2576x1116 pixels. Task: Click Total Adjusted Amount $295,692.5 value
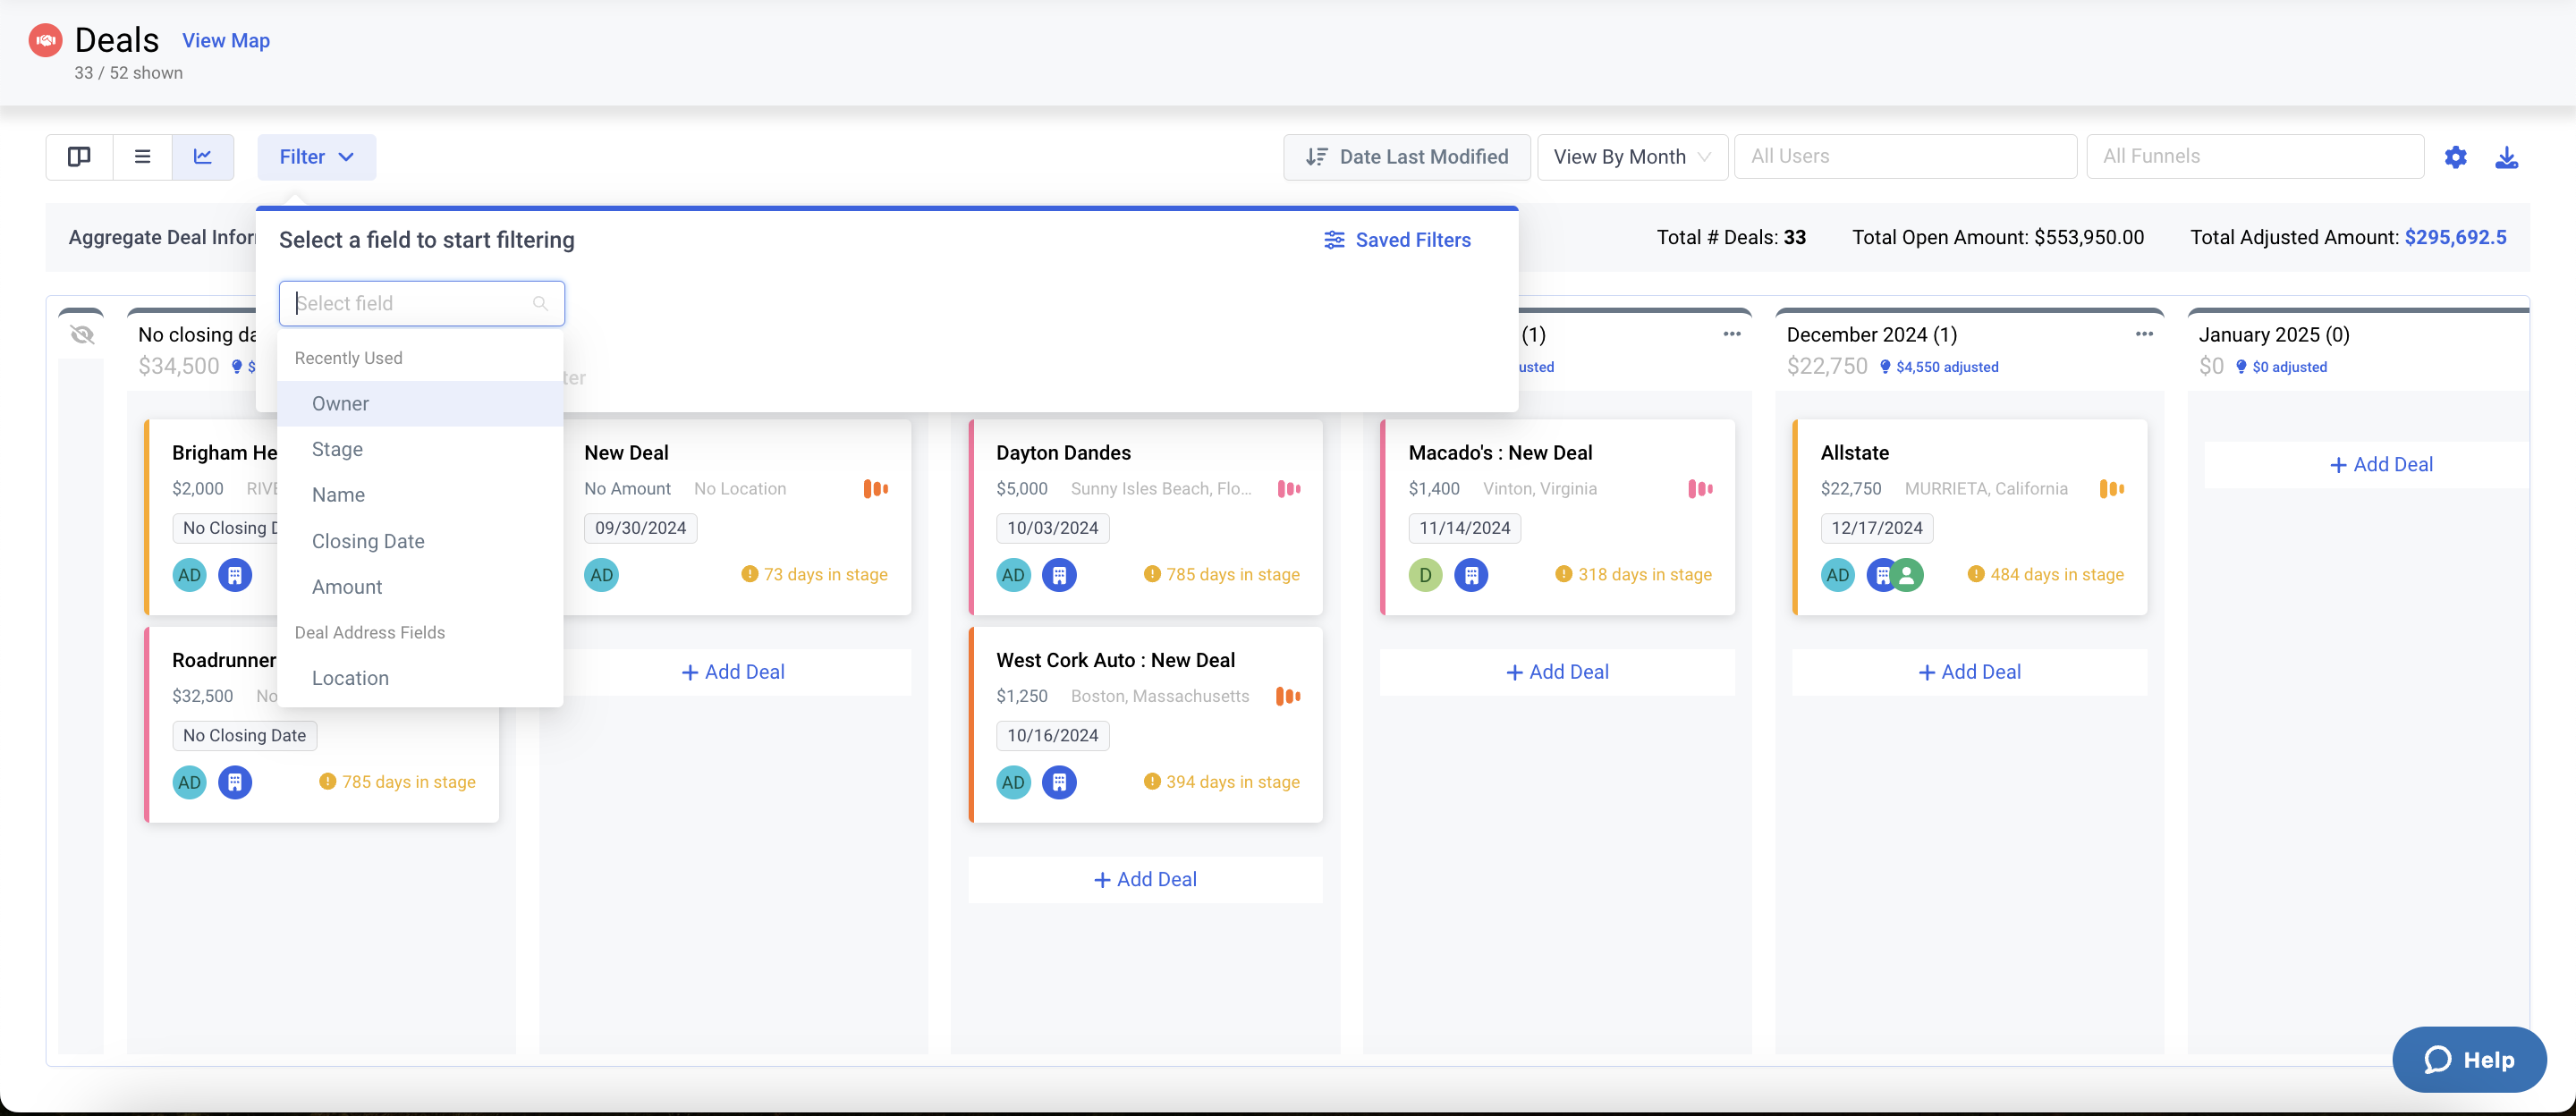click(2455, 238)
